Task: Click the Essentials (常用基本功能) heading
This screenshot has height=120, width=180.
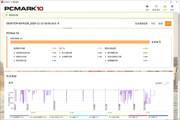Action: point(19,48)
